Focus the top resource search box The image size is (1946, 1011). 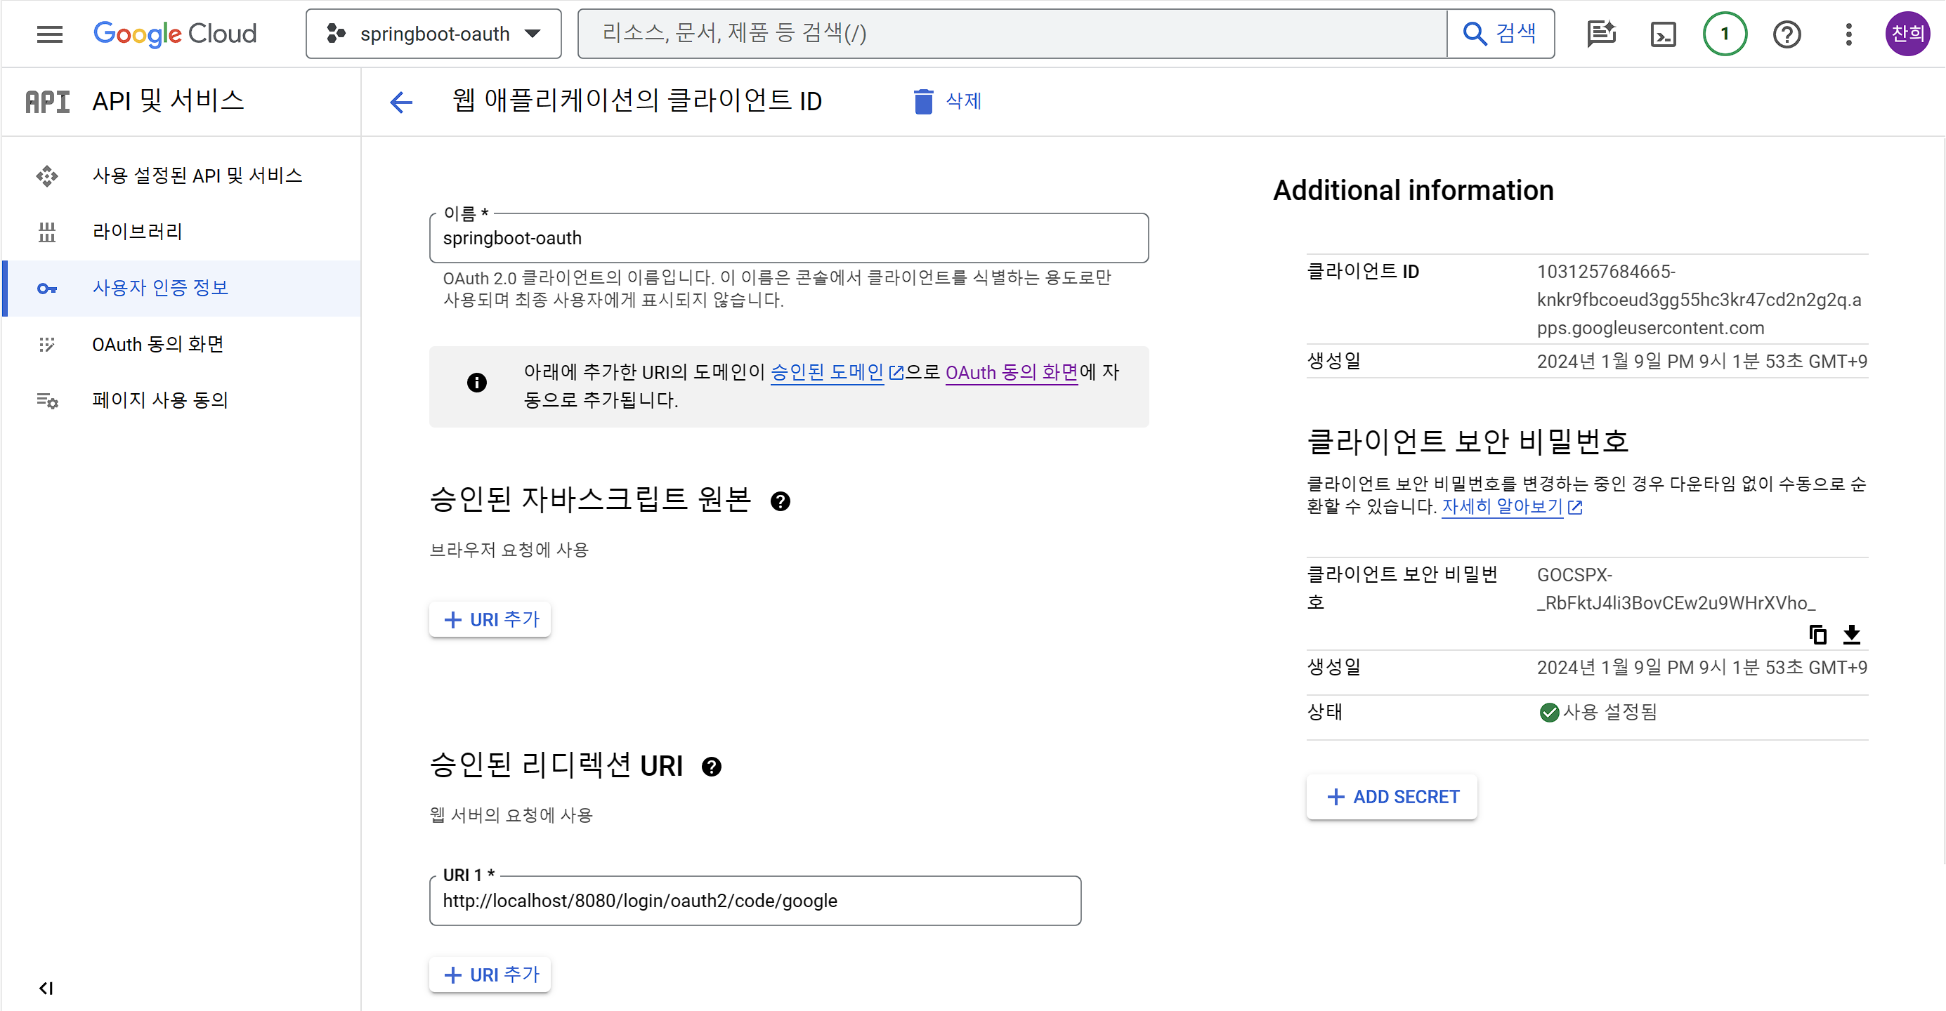coord(1012,34)
